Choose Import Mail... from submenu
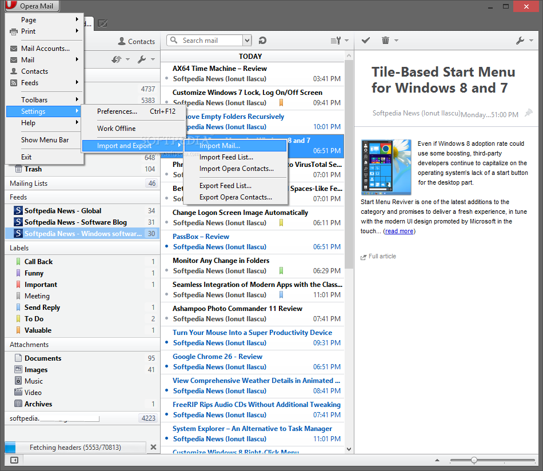 (x=235, y=146)
